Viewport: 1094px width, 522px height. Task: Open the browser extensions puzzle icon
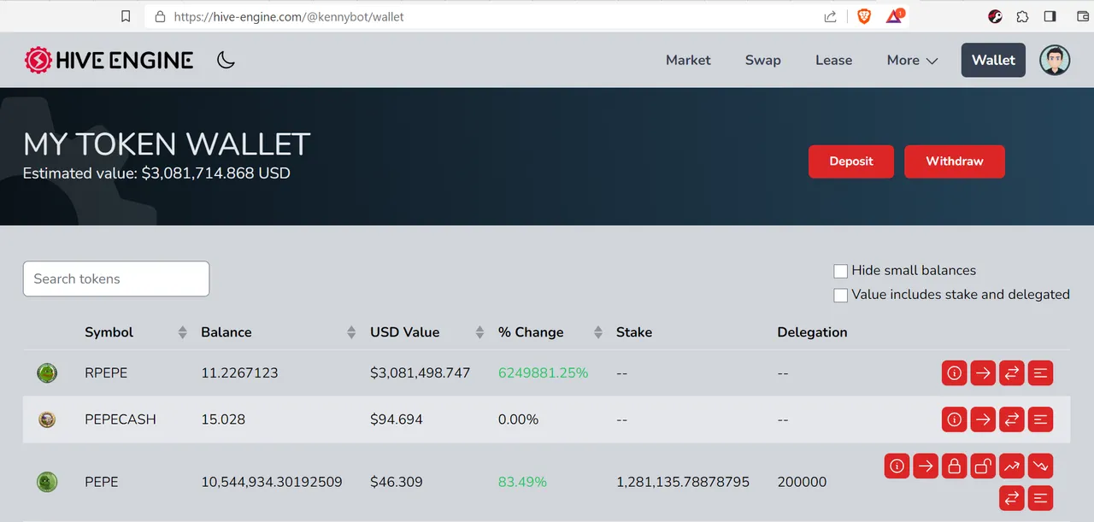tap(1022, 16)
